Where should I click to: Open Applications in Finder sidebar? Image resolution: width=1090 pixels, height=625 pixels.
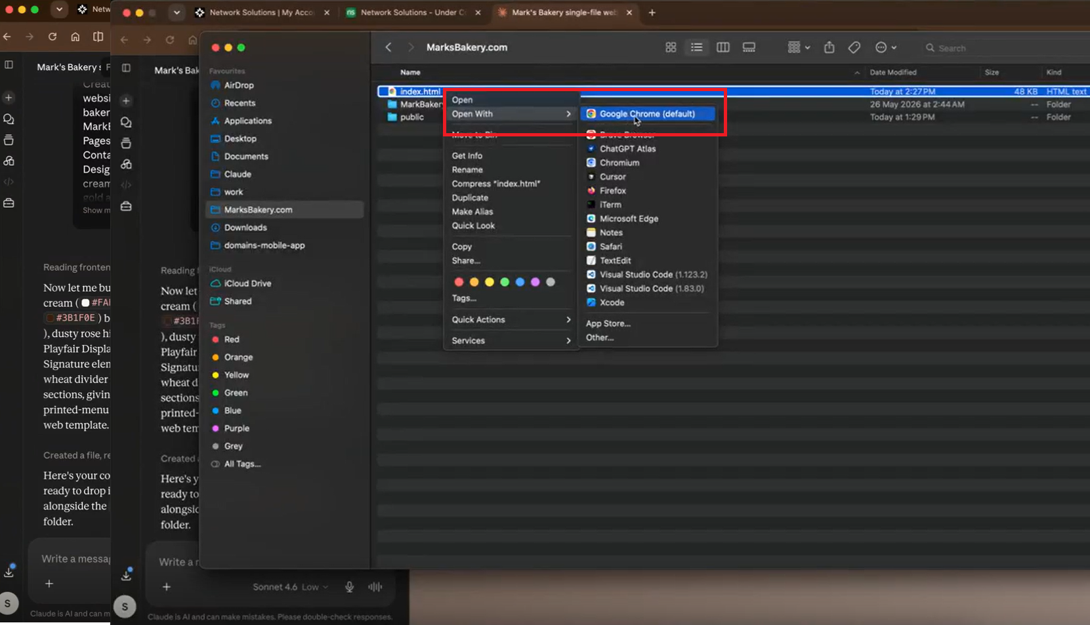click(x=247, y=121)
